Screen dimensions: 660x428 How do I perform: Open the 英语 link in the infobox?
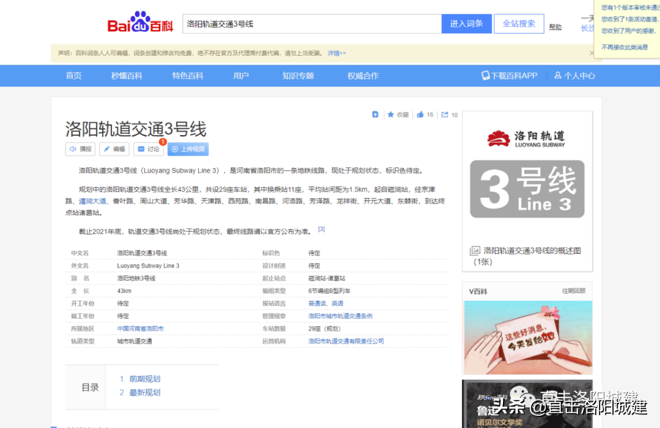point(337,303)
